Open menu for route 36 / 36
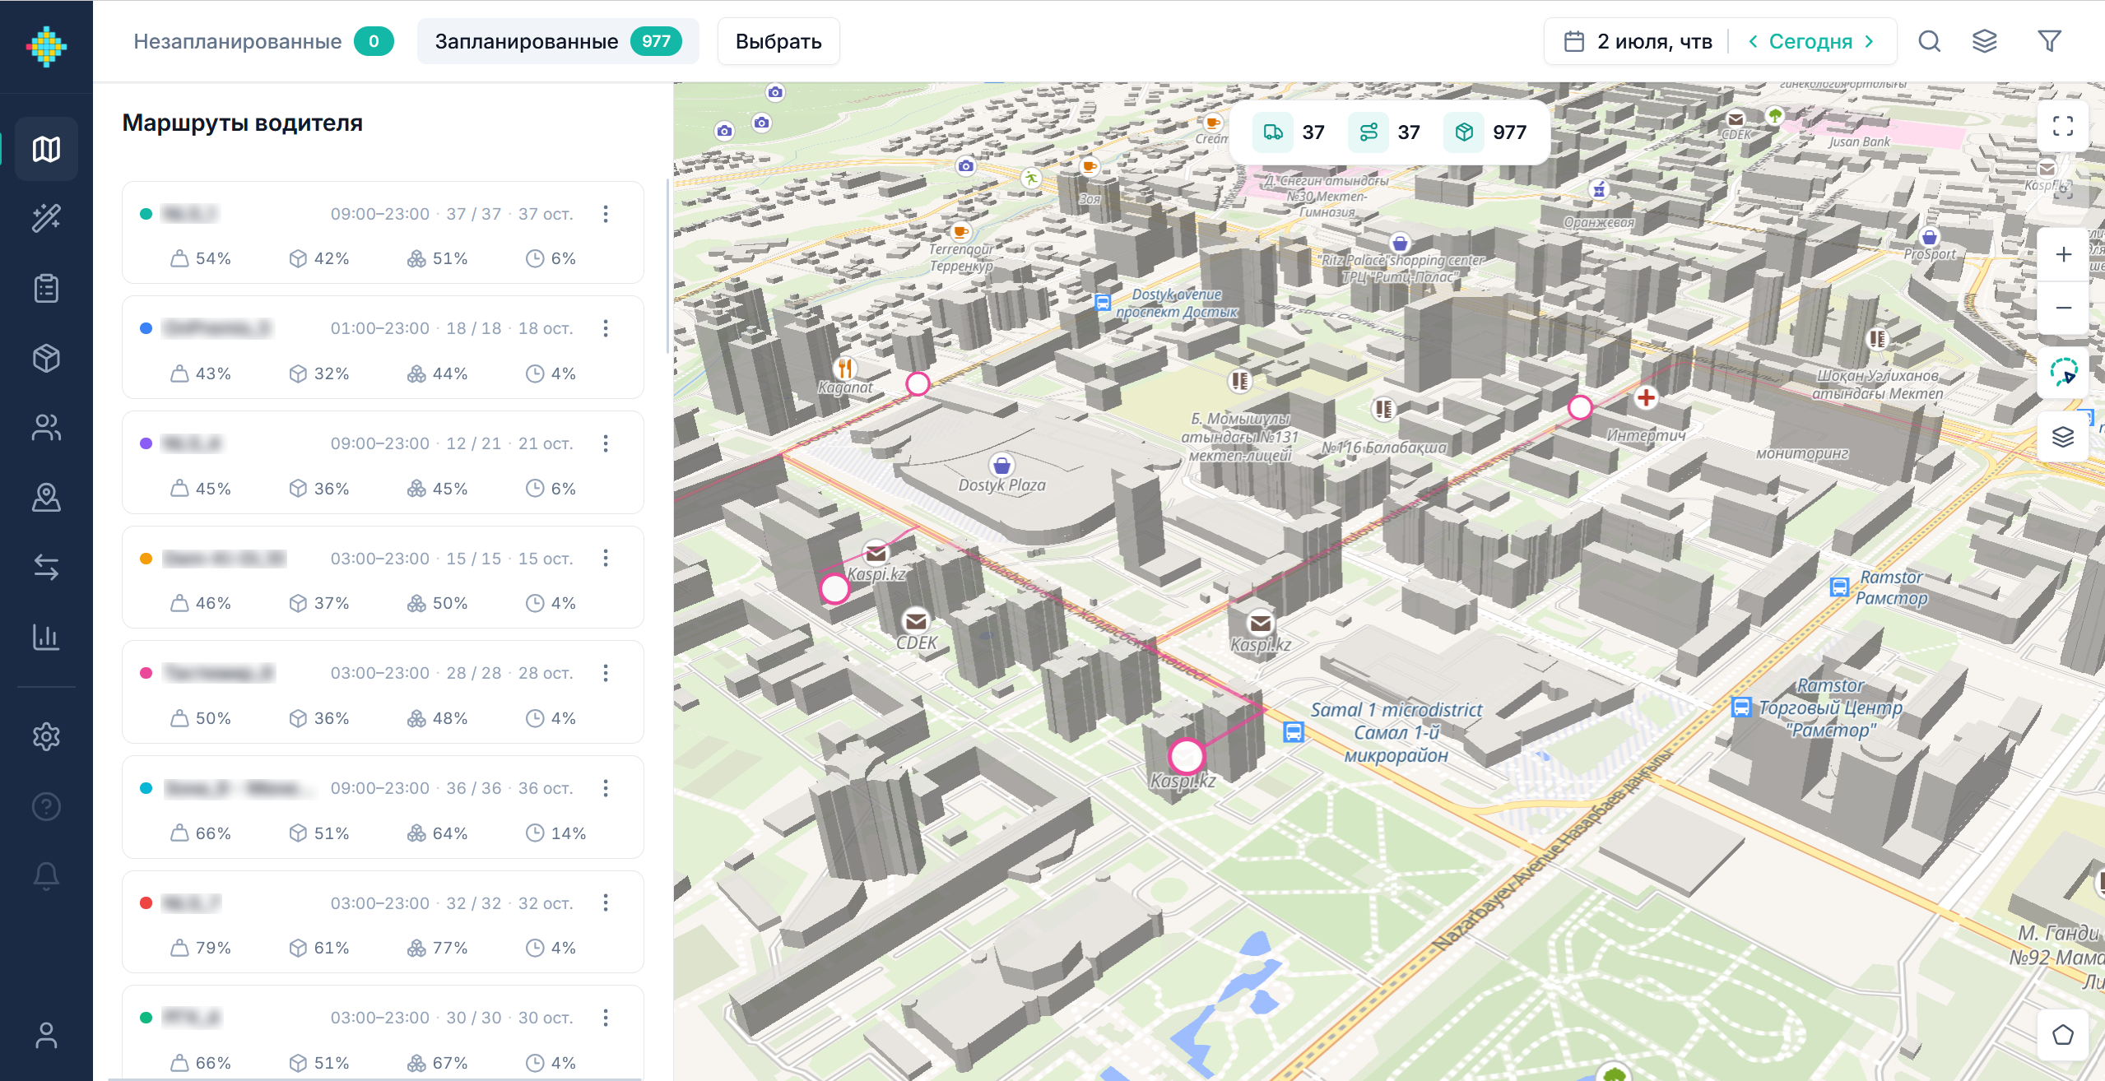Screen dimensions: 2105x1081 click(x=606, y=788)
